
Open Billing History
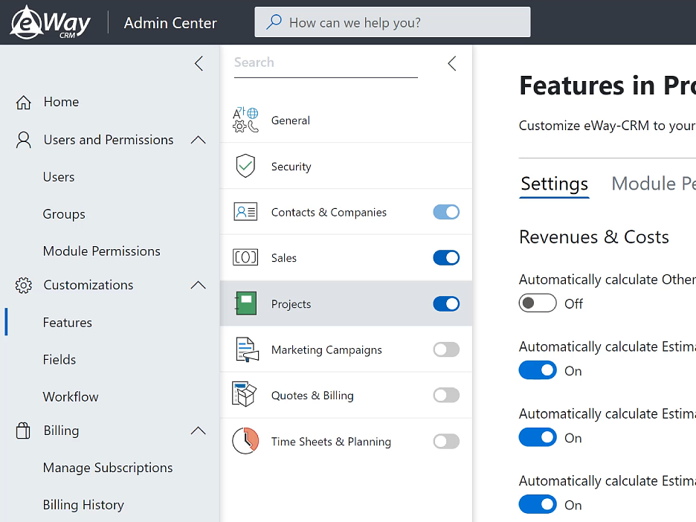coord(83,505)
